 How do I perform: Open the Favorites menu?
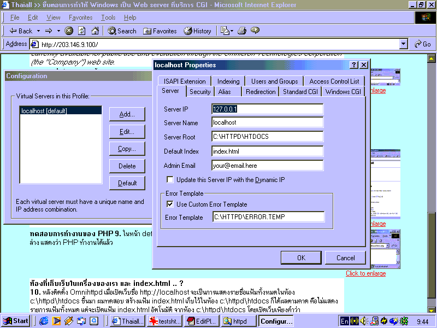[80, 17]
